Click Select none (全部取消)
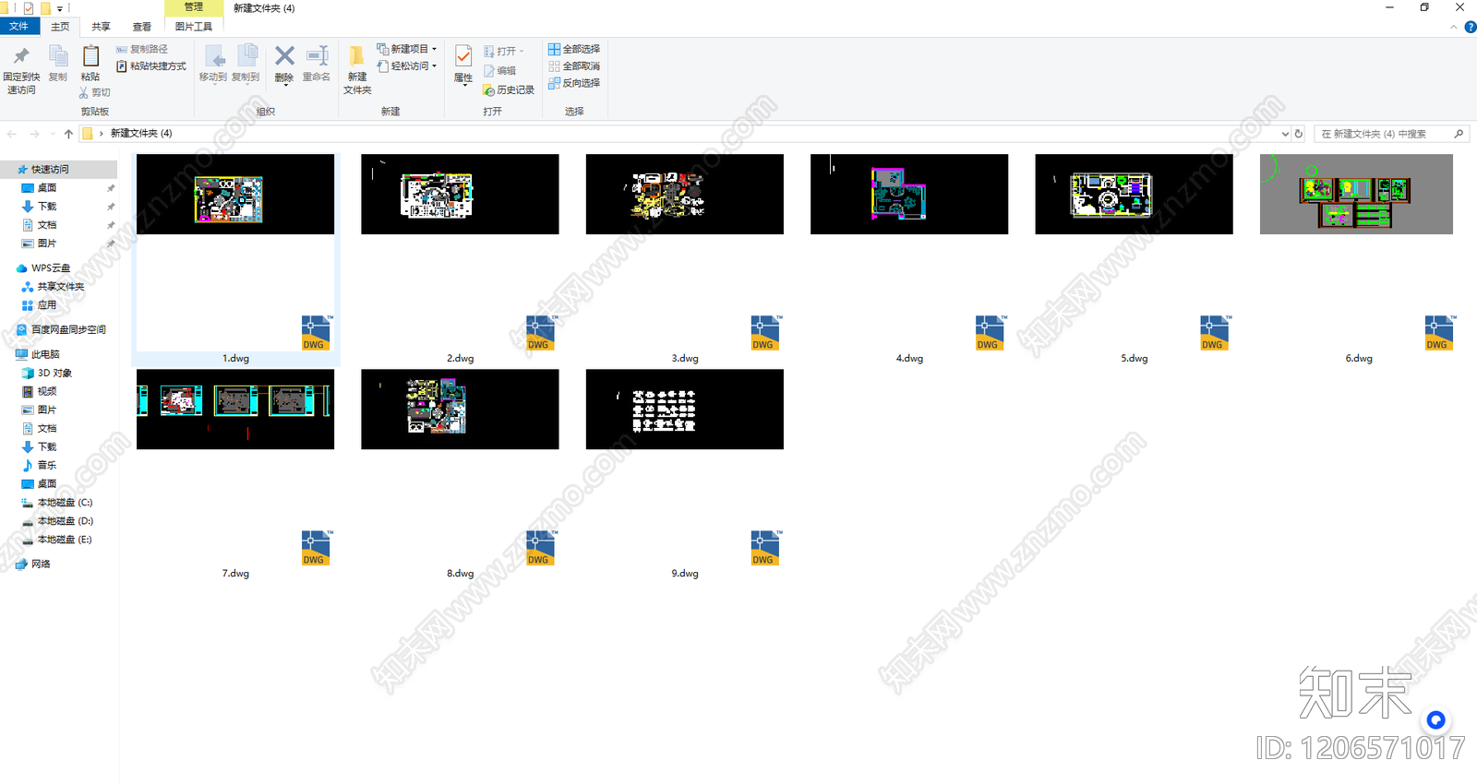This screenshot has height=784, width=1477. (574, 66)
